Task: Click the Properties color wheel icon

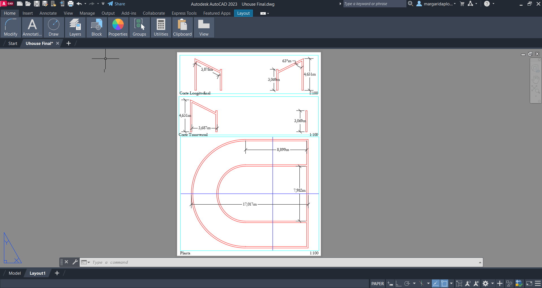Action: pyautogui.click(x=118, y=25)
